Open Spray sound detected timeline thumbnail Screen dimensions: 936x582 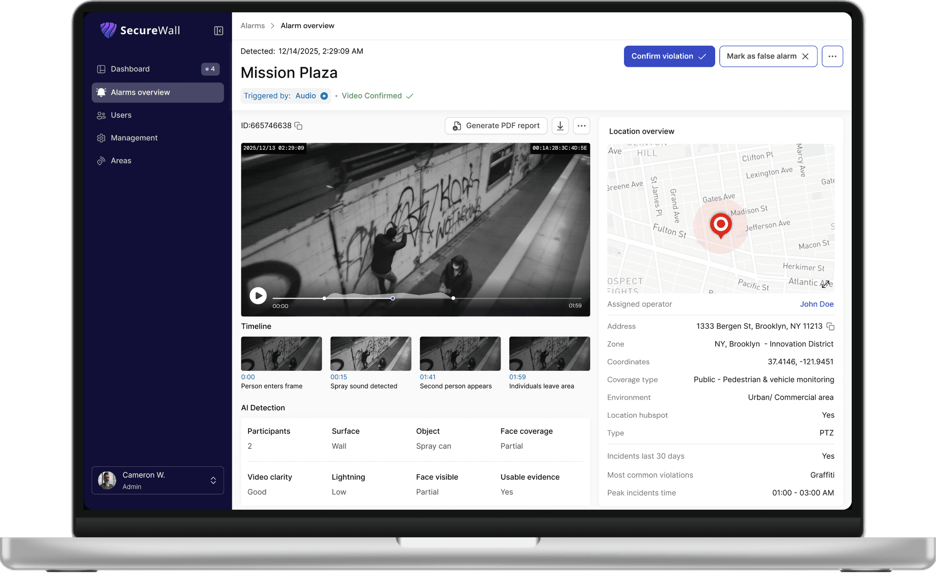(x=370, y=354)
